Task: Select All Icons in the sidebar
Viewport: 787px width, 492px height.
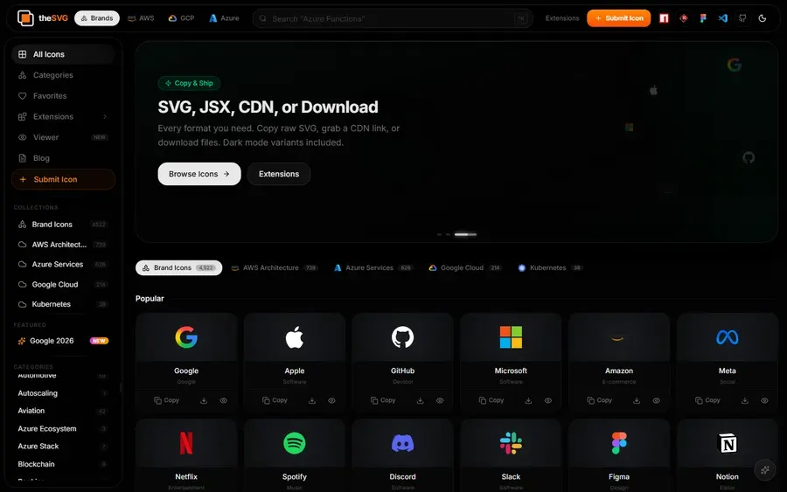Action: (x=63, y=54)
